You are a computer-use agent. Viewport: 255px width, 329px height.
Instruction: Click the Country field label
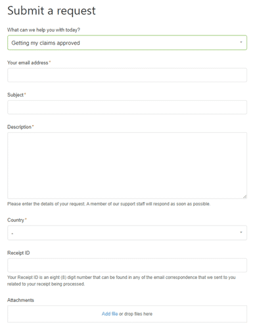[16, 220]
